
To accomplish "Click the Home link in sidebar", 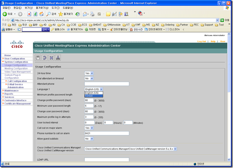I will coord(8,55).
